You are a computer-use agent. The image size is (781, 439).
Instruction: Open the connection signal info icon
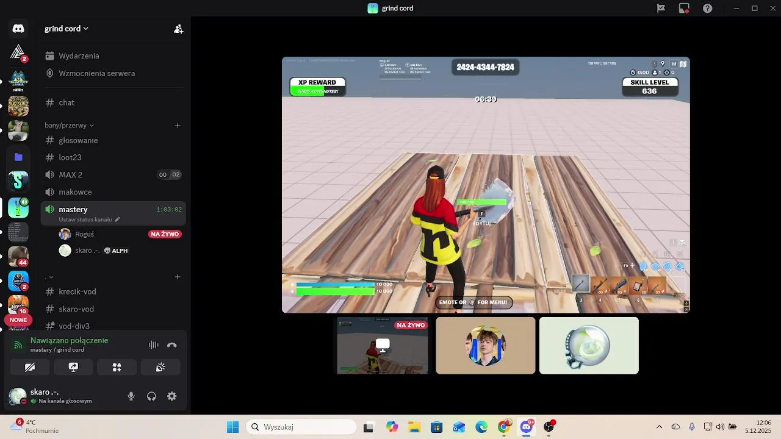pos(18,345)
